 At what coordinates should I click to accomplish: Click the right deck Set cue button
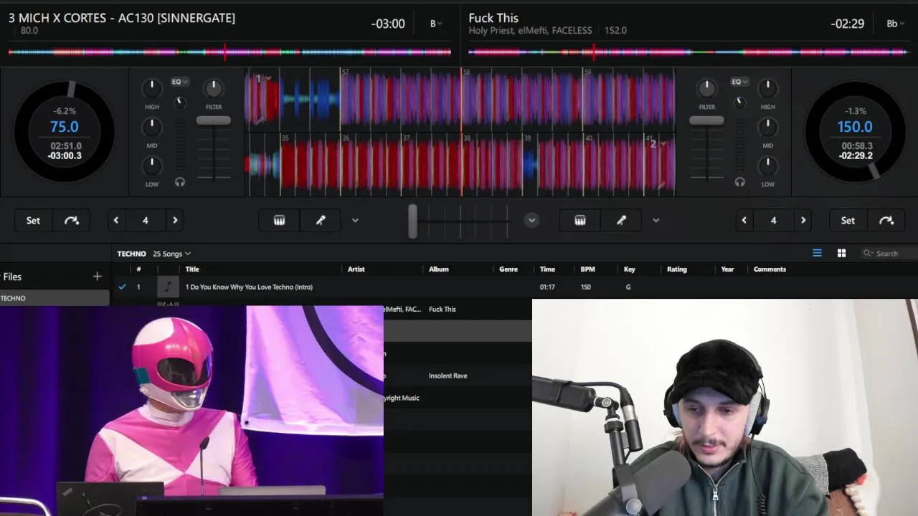848,220
